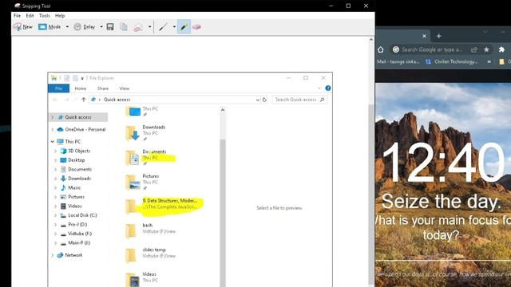Select the File tab in File Explorer
The height and width of the screenshot is (287, 511).
pyautogui.click(x=58, y=88)
